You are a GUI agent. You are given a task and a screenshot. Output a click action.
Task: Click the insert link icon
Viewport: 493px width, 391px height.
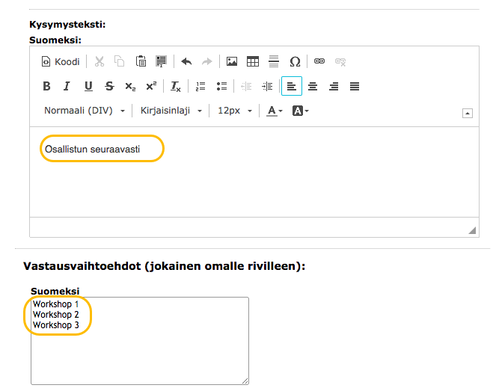(319, 61)
